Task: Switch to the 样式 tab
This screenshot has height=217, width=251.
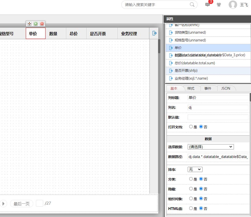Action: pos(191,88)
